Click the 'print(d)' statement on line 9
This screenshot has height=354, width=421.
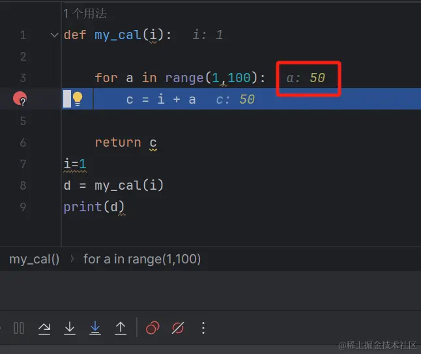click(94, 207)
